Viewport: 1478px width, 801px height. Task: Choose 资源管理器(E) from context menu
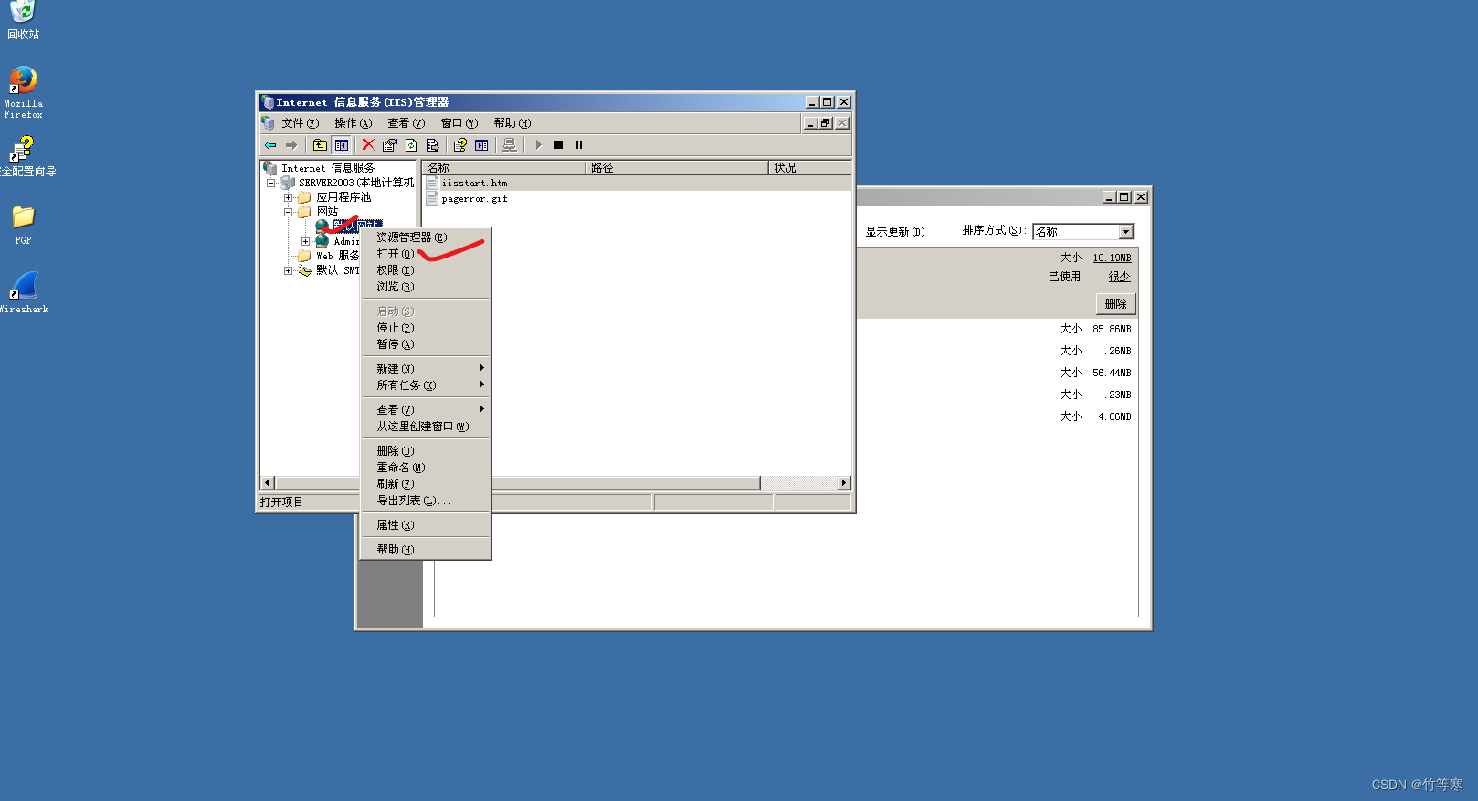[x=426, y=237]
